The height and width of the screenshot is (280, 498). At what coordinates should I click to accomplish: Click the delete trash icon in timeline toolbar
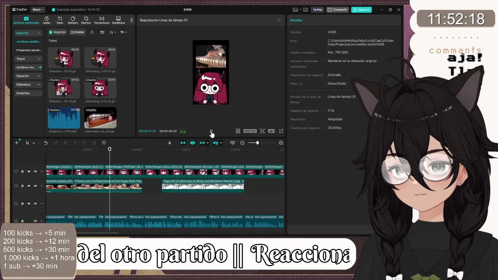coord(94,143)
